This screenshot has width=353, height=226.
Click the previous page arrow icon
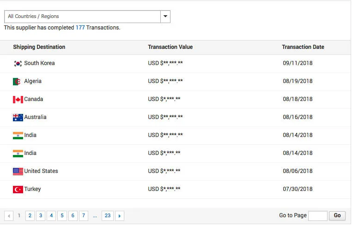coord(9,216)
